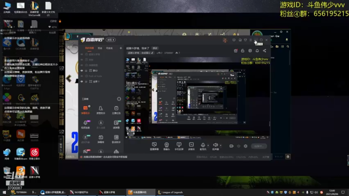Expand speaker options arrow

coord(221,145)
